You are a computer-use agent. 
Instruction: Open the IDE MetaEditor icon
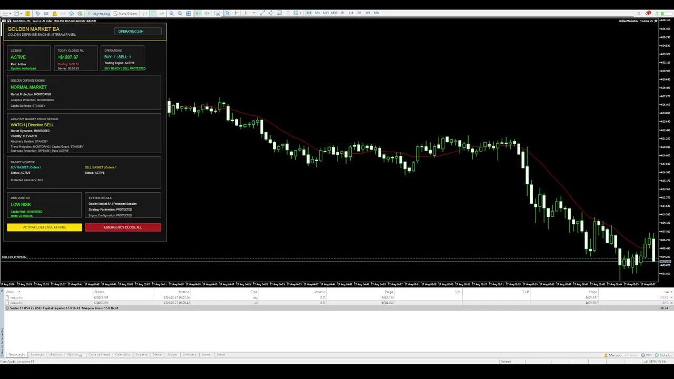[x=46, y=14]
